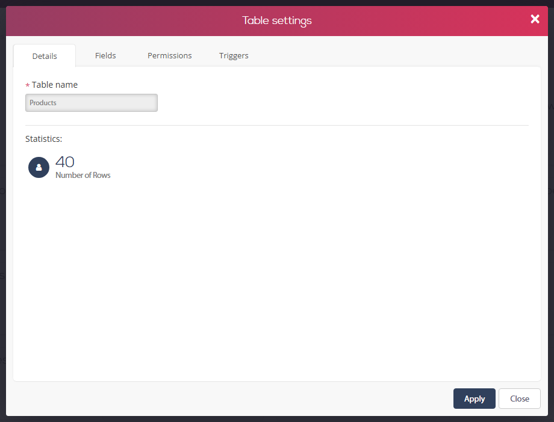The image size is (554, 422).
Task: Click the row count number 40
Action: 65,162
